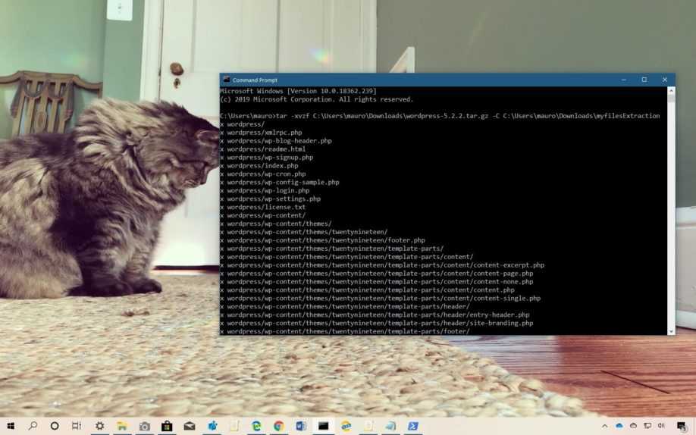Open Microsoft Word from the taskbar

click(300, 426)
